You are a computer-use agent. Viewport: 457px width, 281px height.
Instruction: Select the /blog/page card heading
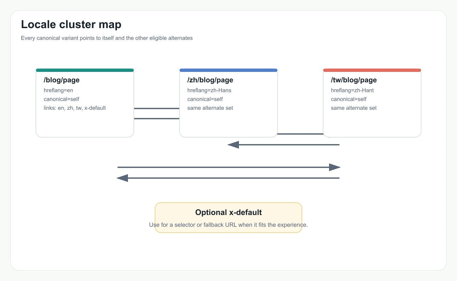pyautogui.click(x=62, y=80)
